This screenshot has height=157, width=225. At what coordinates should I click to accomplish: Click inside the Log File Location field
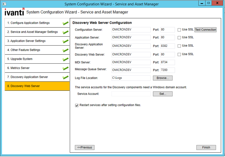click(131, 78)
